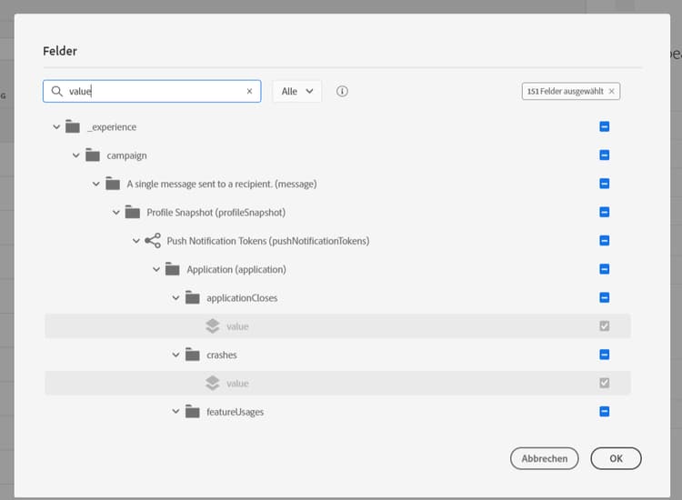682x500 pixels.
Task: Clear the search field text
Action: (x=249, y=92)
